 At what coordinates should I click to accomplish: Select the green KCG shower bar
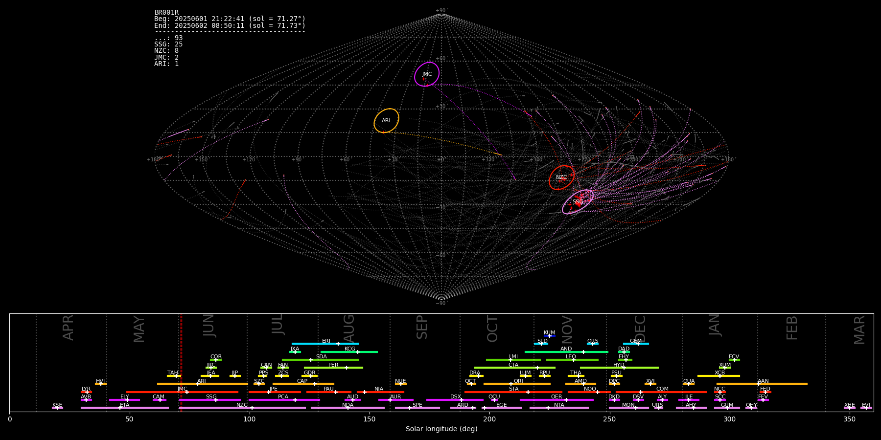(349, 352)
